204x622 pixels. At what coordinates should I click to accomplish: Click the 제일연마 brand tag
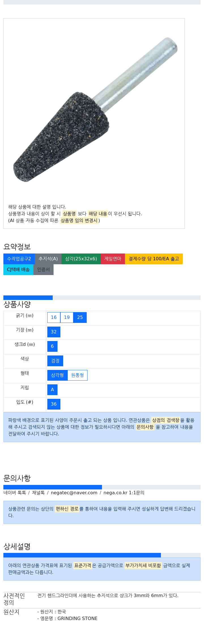point(113,259)
